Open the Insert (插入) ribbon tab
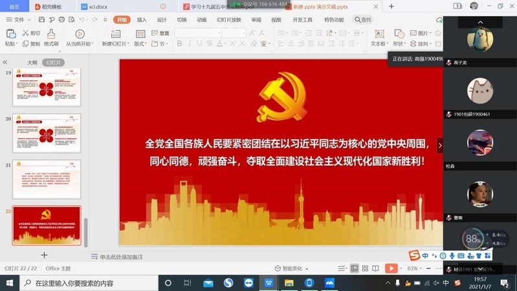517x291 pixels. tap(142, 20)
